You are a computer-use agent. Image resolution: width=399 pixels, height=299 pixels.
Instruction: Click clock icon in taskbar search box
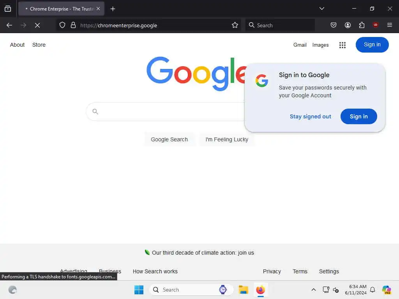point(222,290)
